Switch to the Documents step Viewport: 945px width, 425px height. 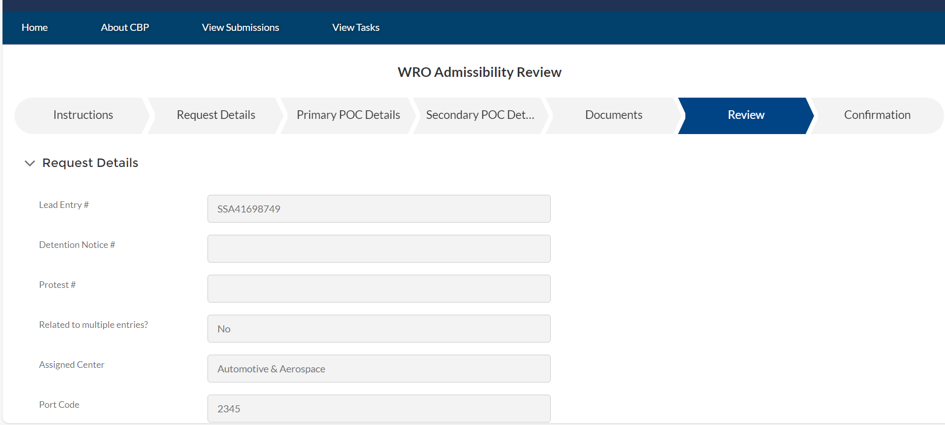point(613,115)
